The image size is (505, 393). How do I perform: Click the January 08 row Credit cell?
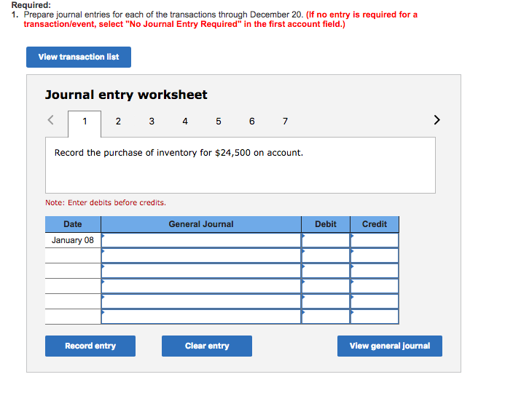click(x=375, y=240)
